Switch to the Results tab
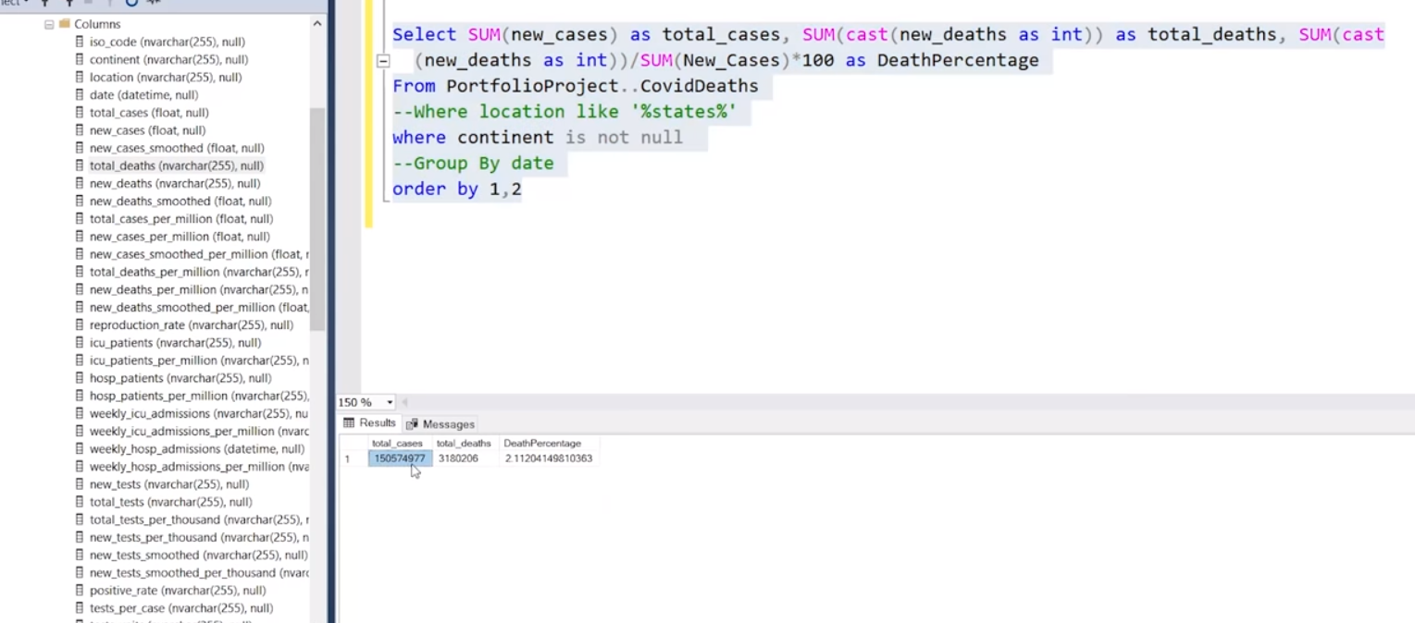Screen dimensions: 1415x623 point(376,423)
